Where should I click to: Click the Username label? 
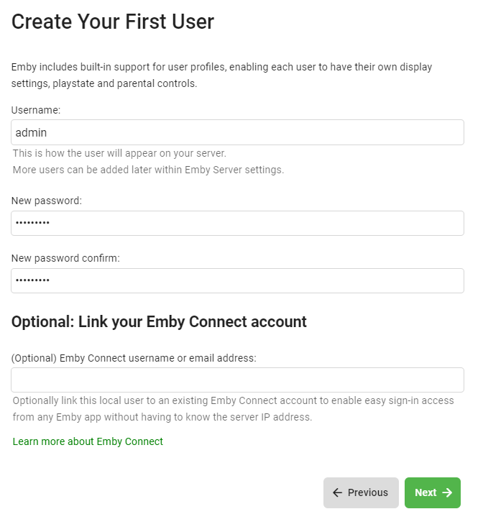36,110
